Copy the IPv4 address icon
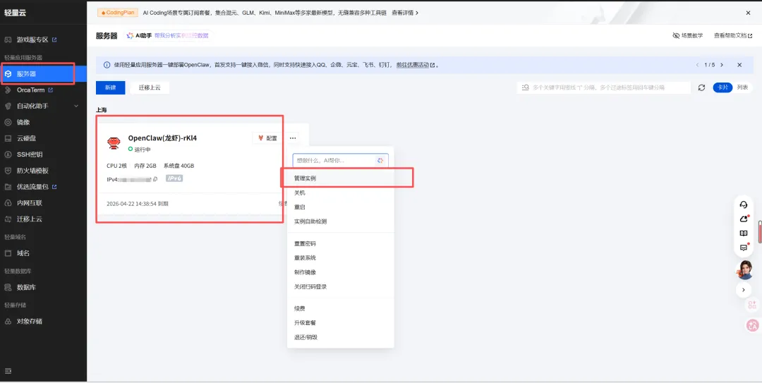Viewport: 762px width, 383px height. (155, 179)
